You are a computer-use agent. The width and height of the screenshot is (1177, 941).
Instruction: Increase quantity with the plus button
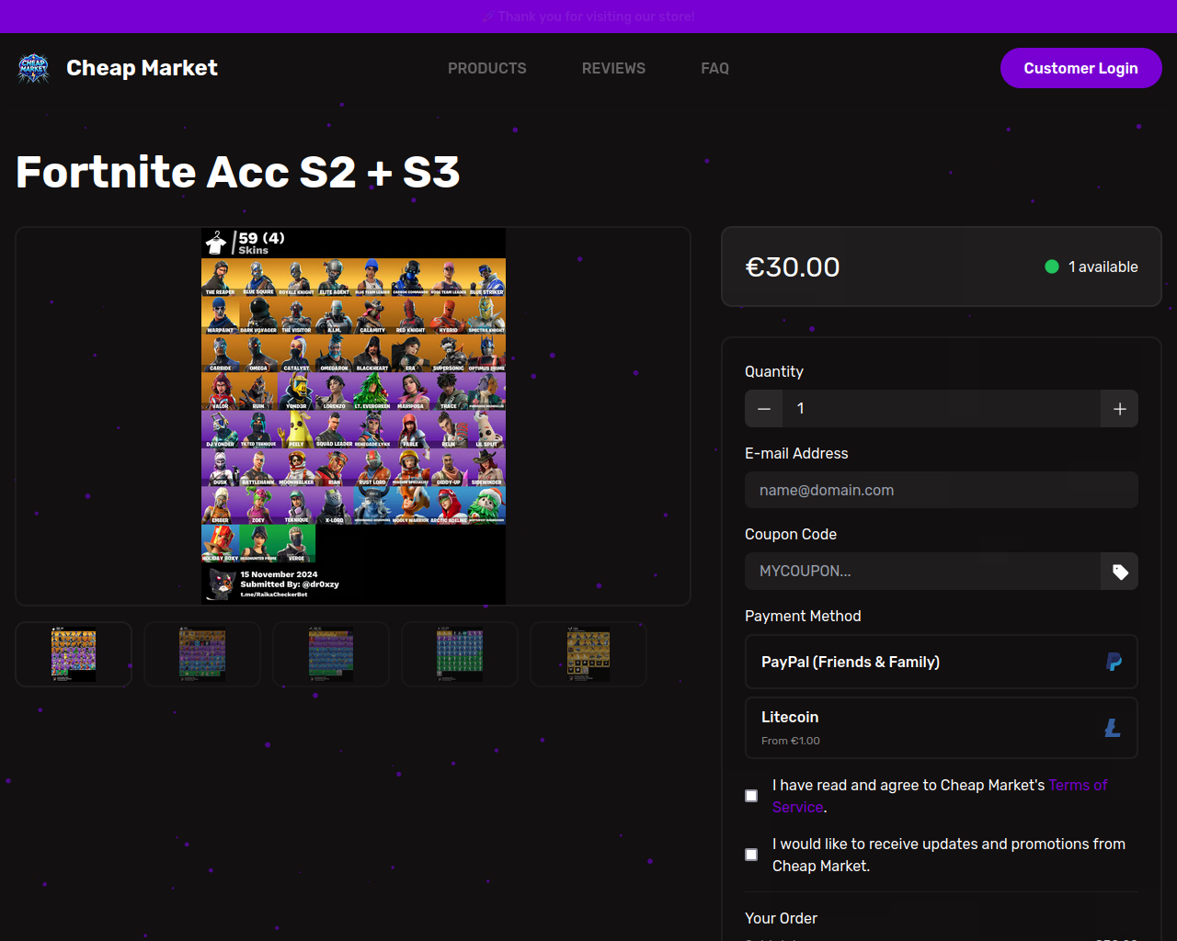[1119, 409]
